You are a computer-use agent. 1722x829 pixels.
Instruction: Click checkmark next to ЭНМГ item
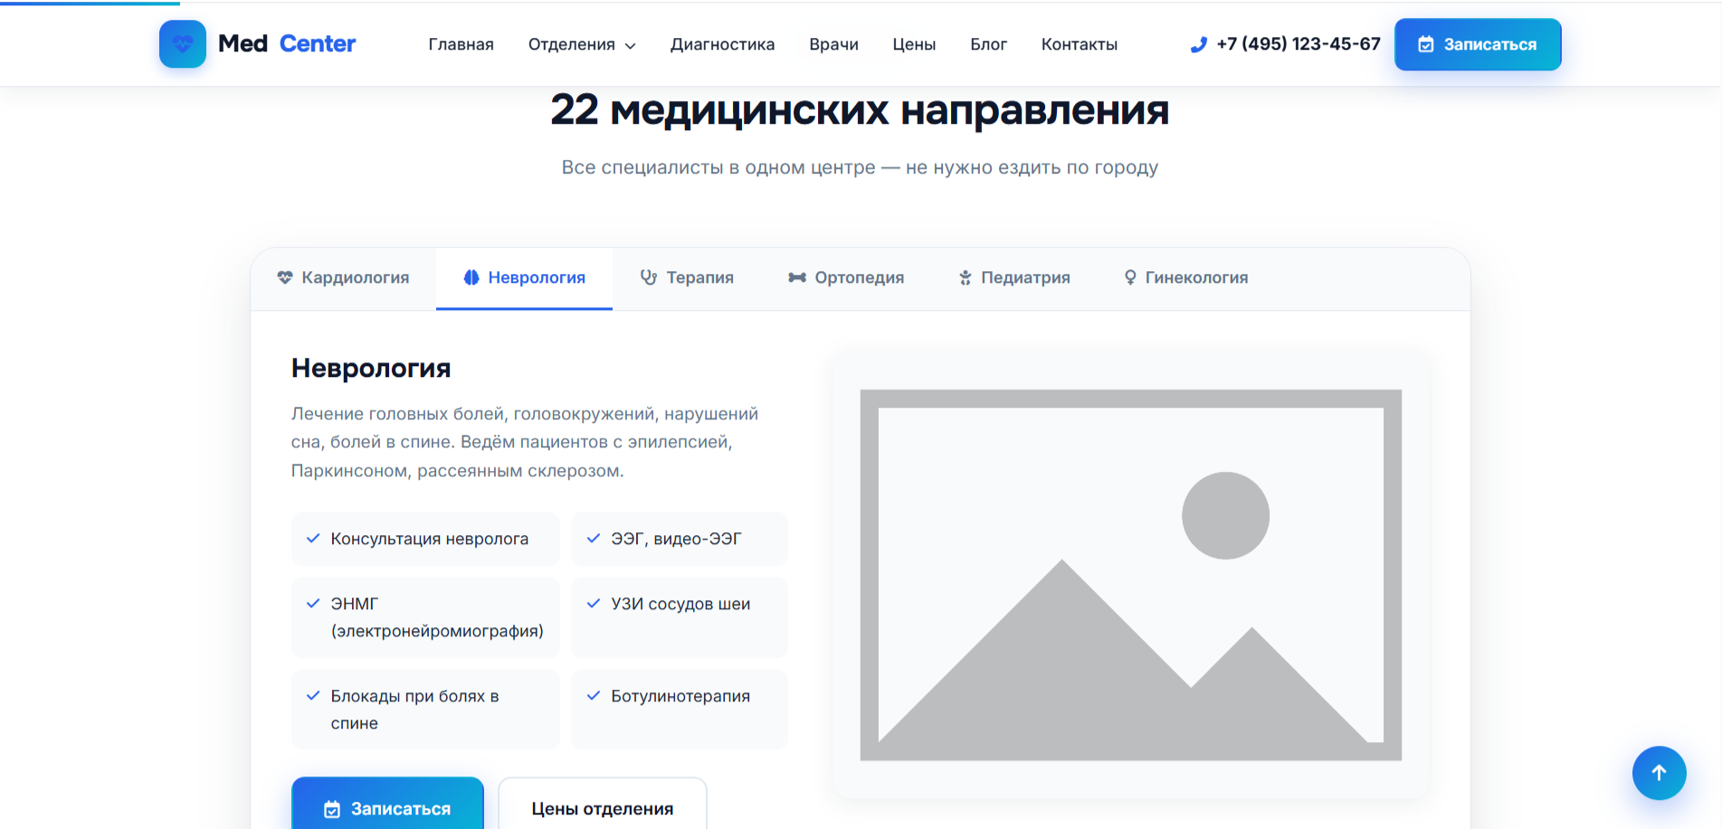313,604
